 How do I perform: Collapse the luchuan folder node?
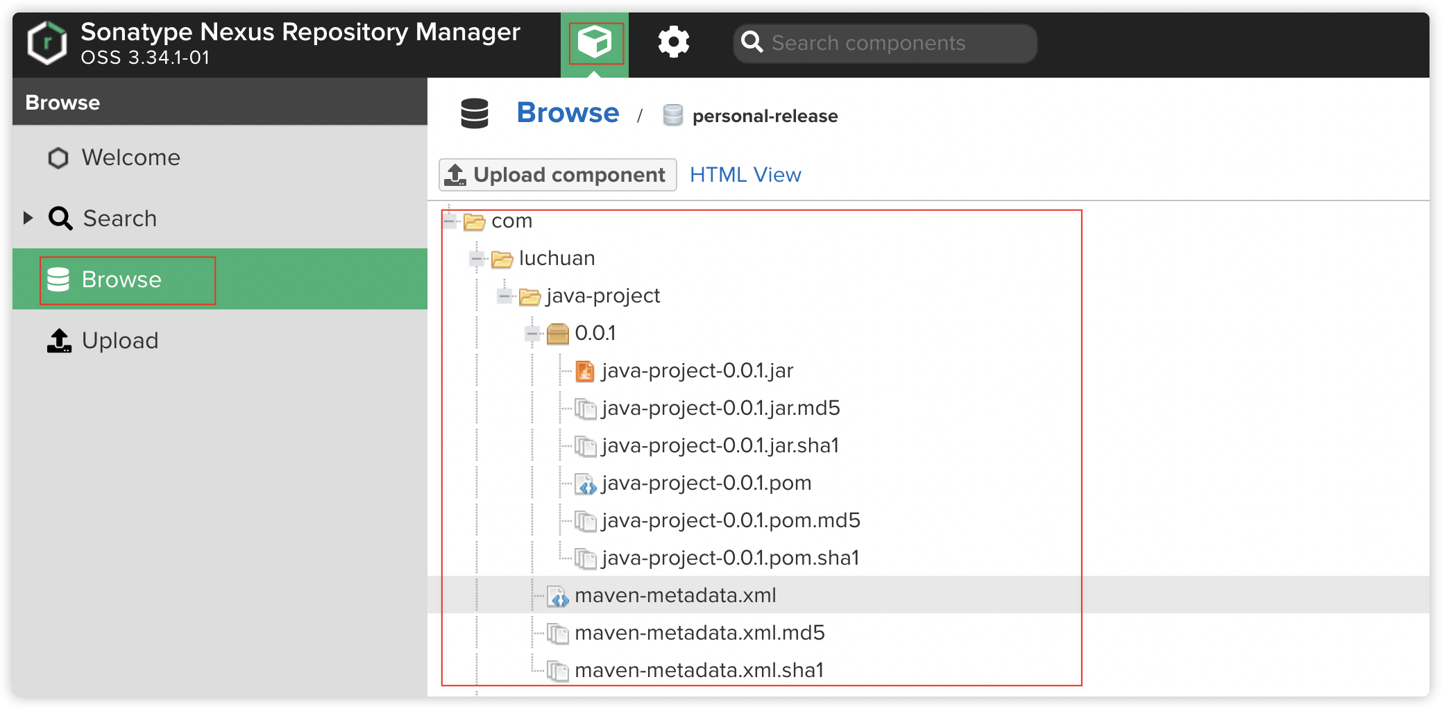tap(477, 259)
